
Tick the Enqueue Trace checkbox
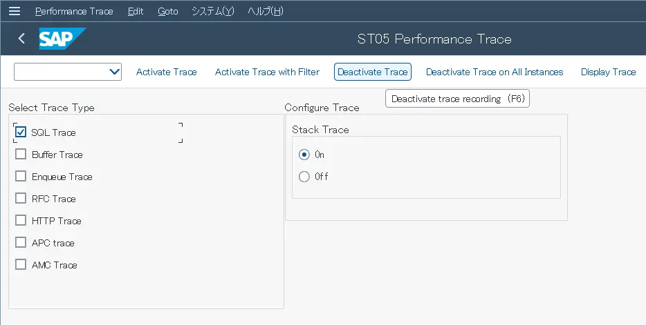click(x=21, y=176)
